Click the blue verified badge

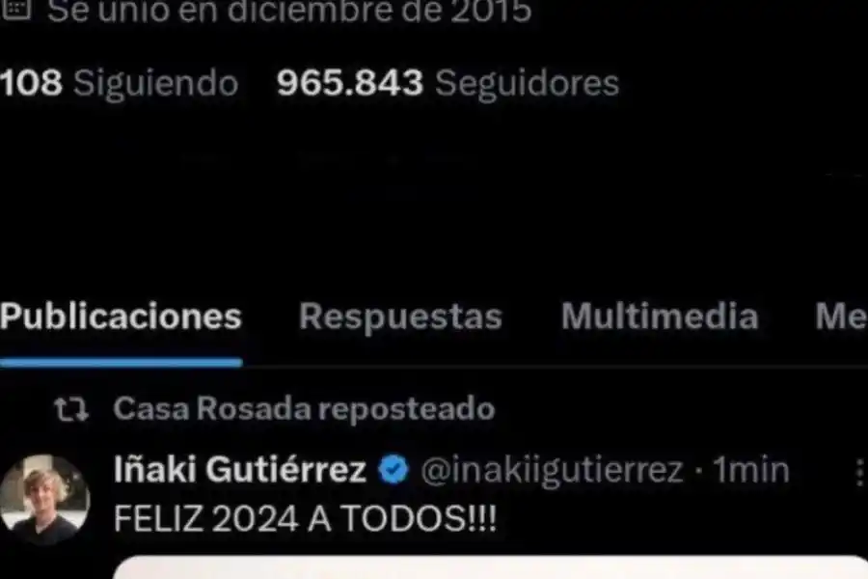393,469
